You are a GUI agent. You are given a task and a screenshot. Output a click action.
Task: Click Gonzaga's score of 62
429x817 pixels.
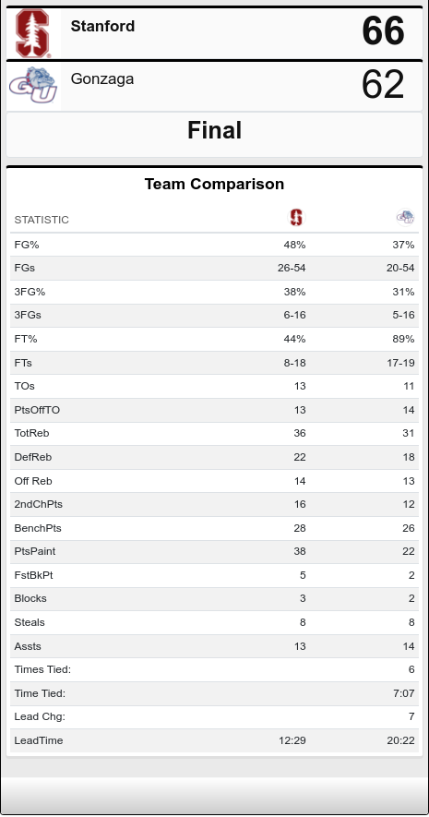(383, 84)
